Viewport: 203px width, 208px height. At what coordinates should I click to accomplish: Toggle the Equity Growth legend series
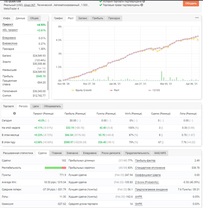point(81,90)
